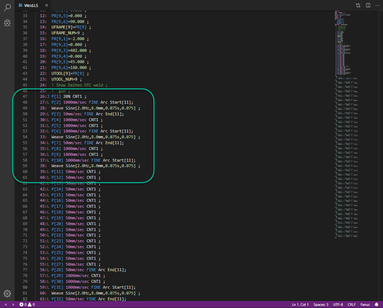Split the editor to the right

[x=368, y=5]
